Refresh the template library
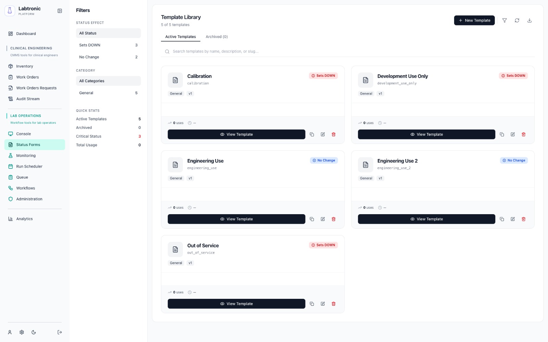The height and width of the screenshot is (342, 548). [517, 21]
